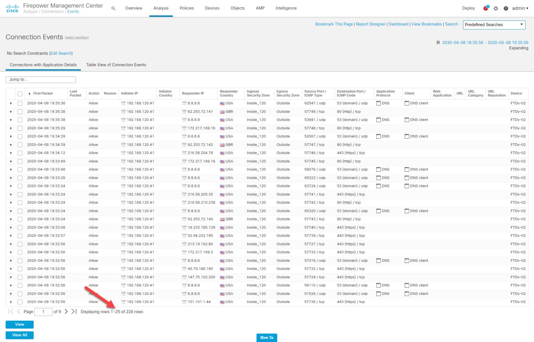Check the bottom 151.101.1.44 event row
This screenshot has width=534, height=342.
[20, 302]
